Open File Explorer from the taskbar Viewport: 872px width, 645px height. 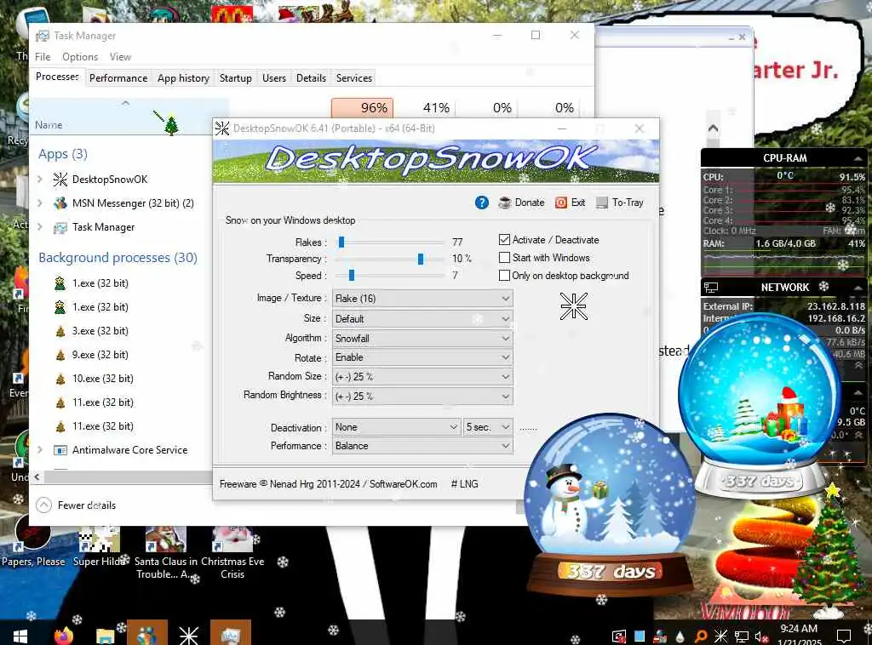105,636
